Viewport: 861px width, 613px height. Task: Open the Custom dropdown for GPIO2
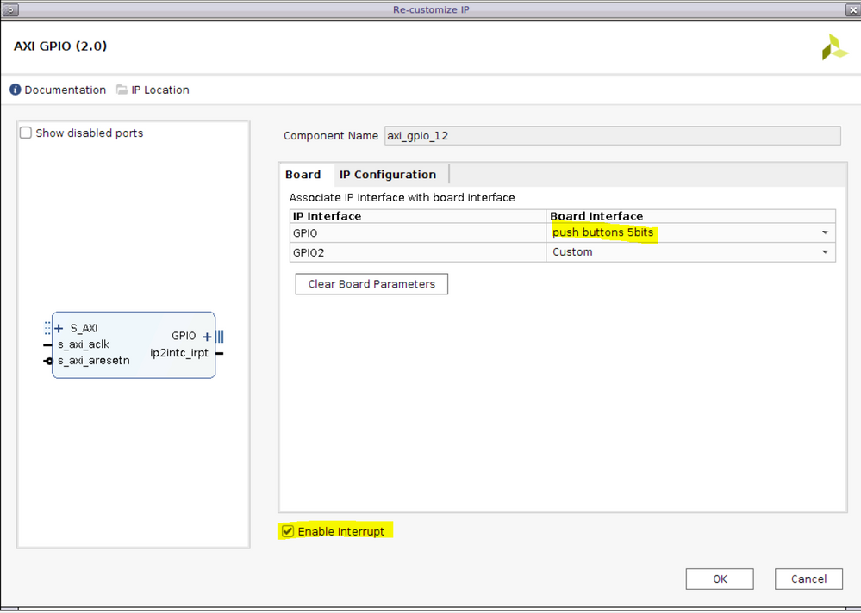[825, 251]
